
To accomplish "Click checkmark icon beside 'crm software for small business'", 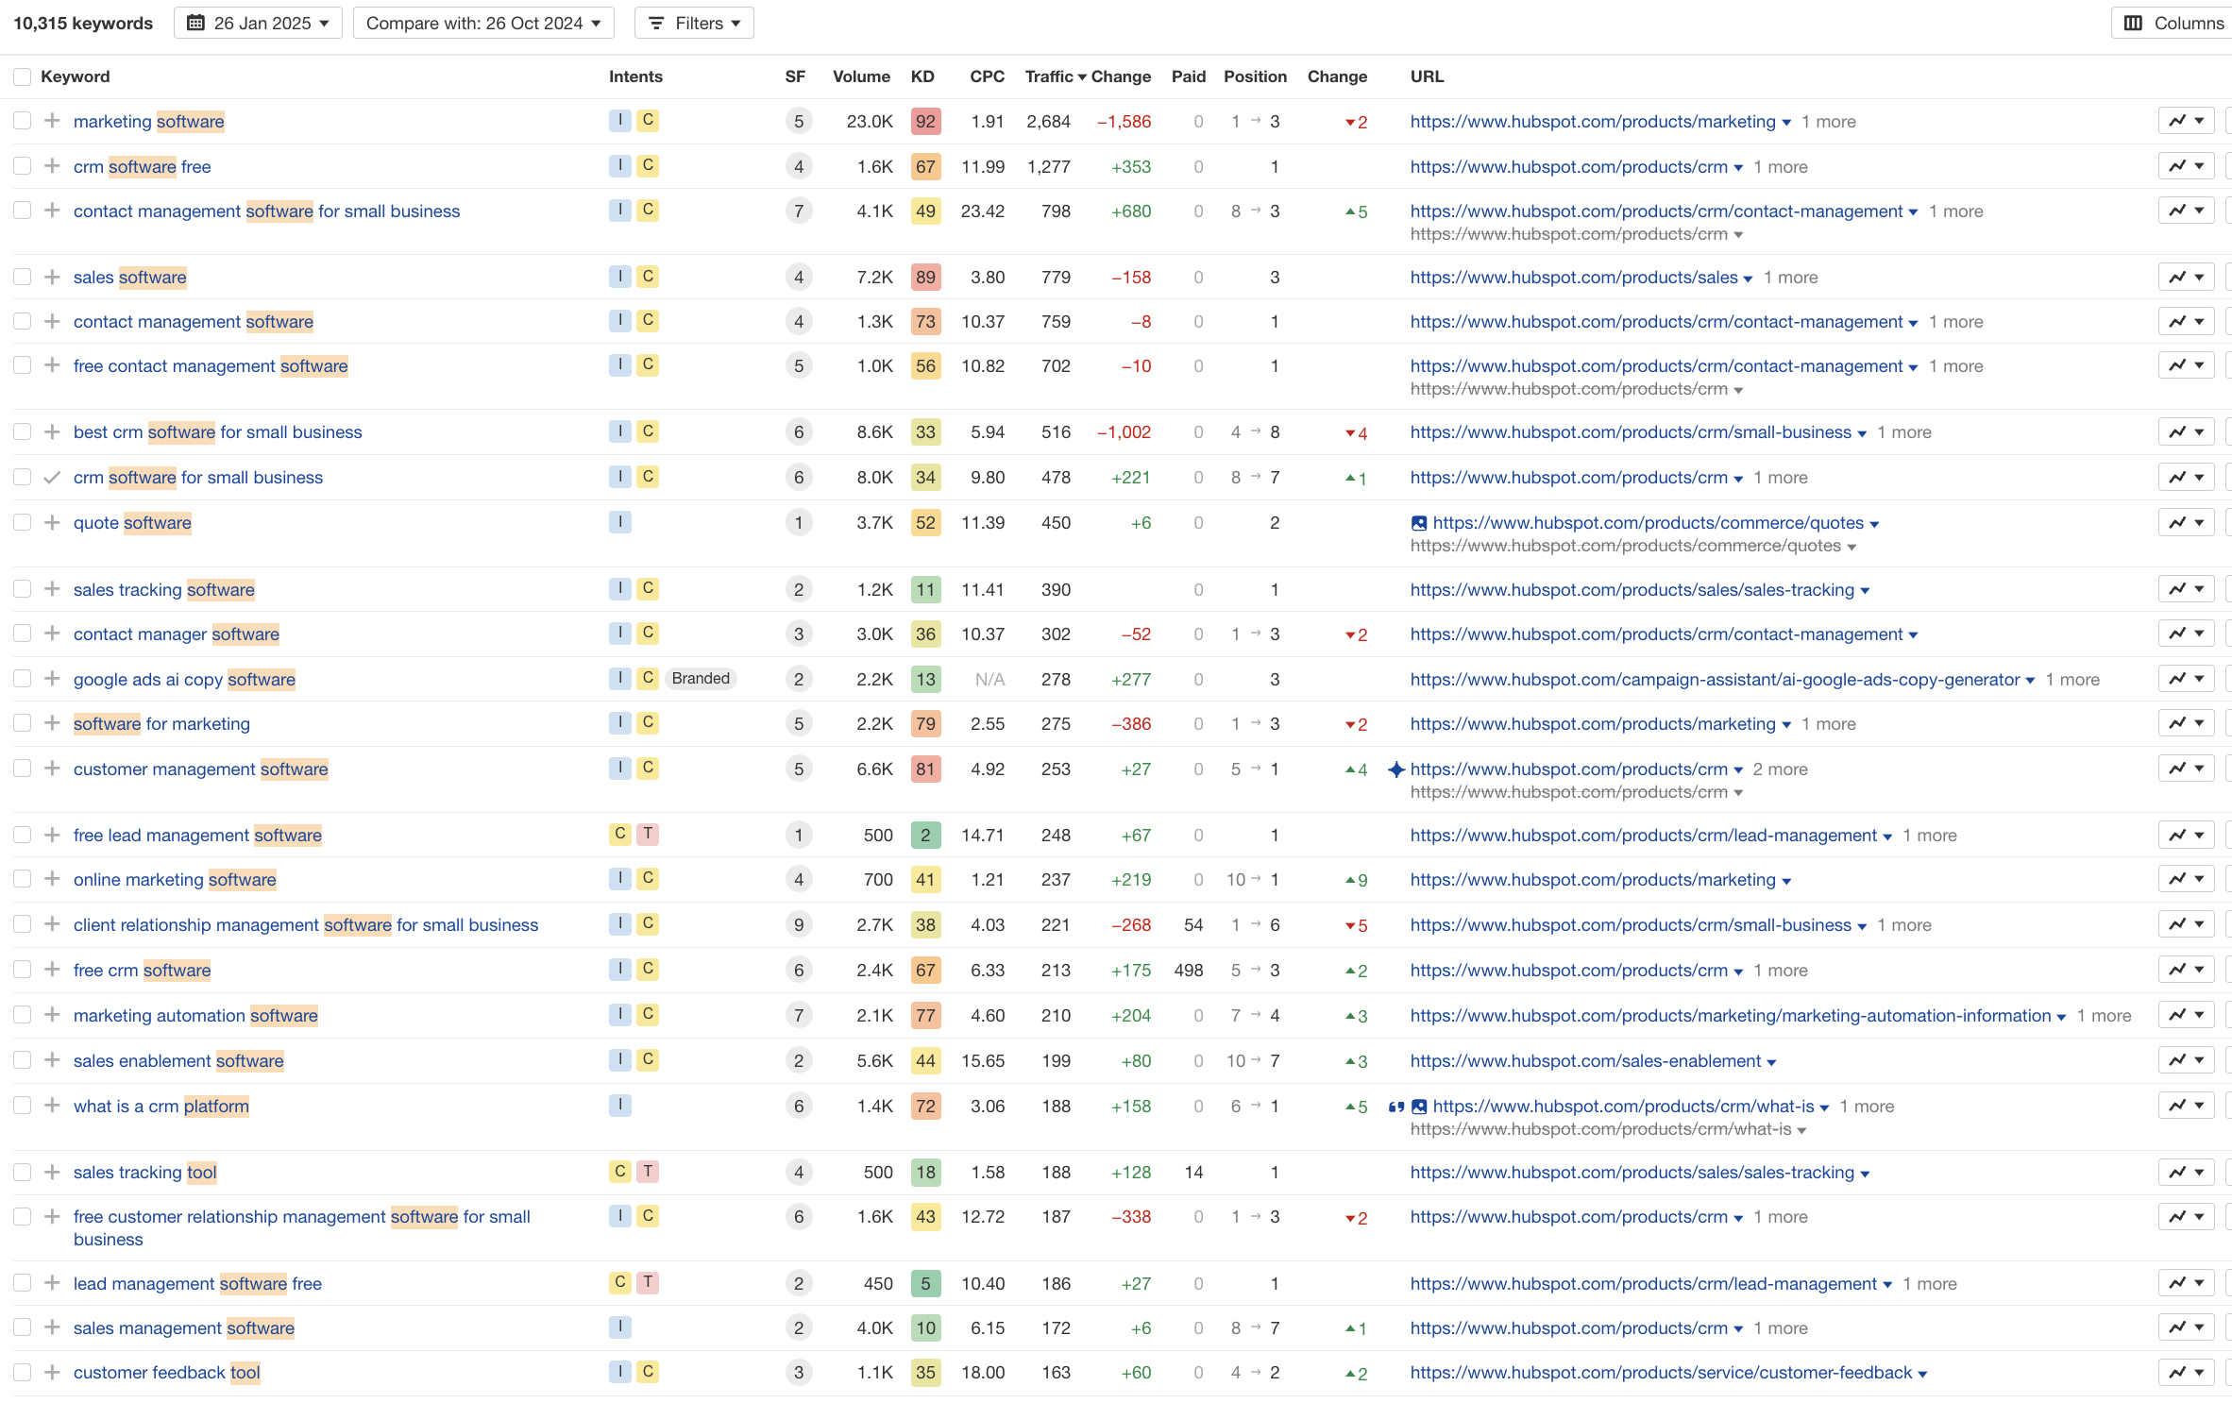I will click(x=52, y=477).
